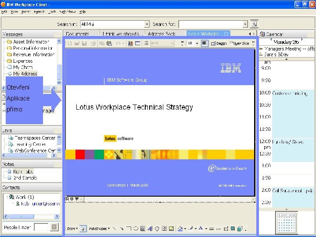Toggle the show grid icon
The image size is (316, 237).
point(146,43)
